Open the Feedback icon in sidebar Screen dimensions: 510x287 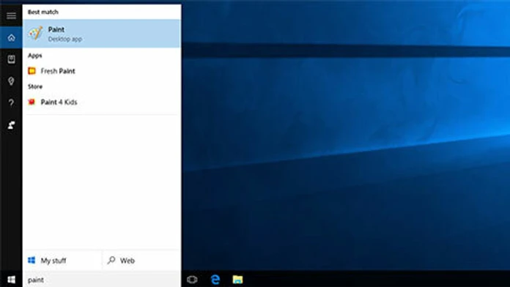click(11, 125)
